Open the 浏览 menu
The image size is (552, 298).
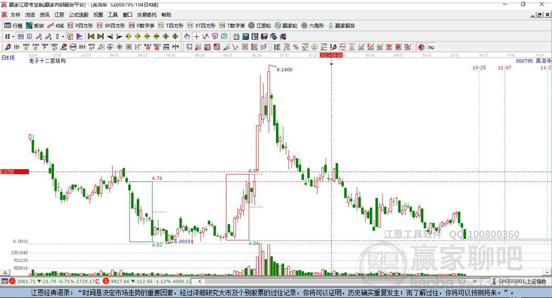tap(30, 15)
